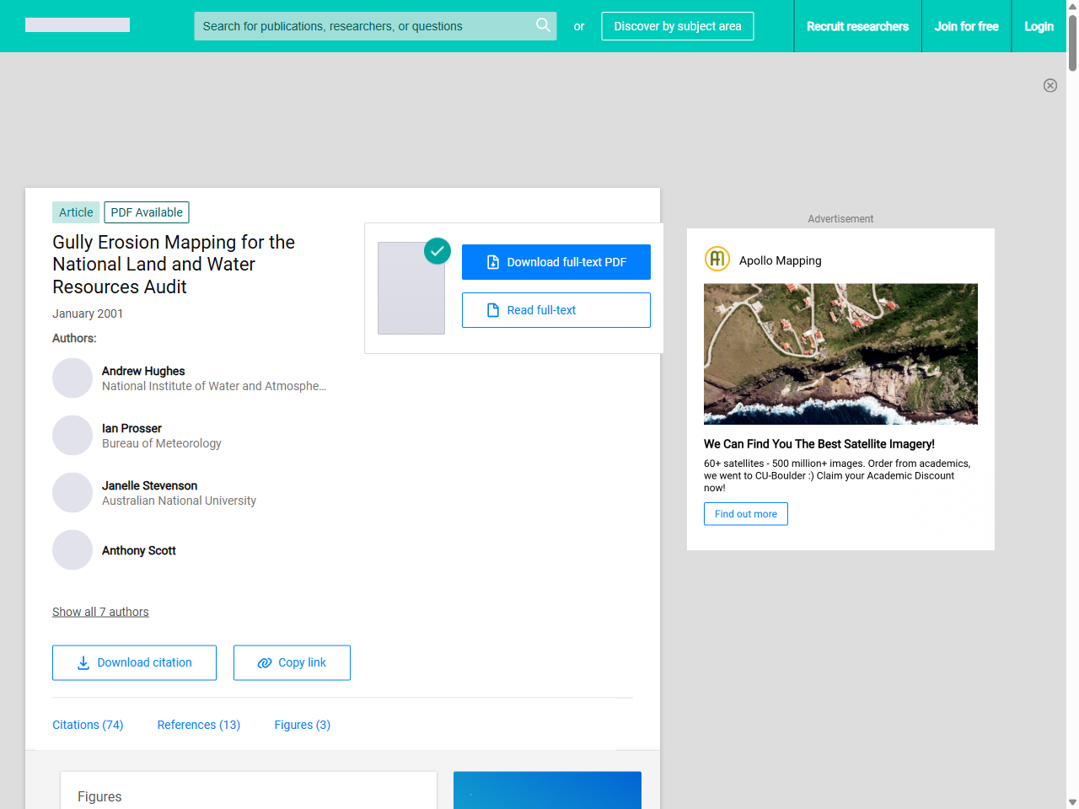Click the download icon on the PDF button
Screen dimensions: 1079x809
[x=492, y=261]
